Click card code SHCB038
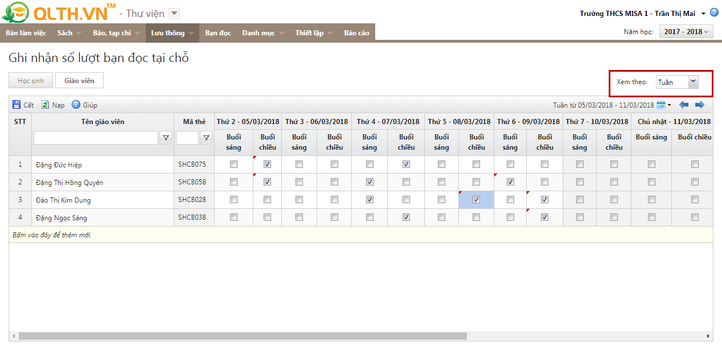Screen dimensions: 722x350 (192, 217)
